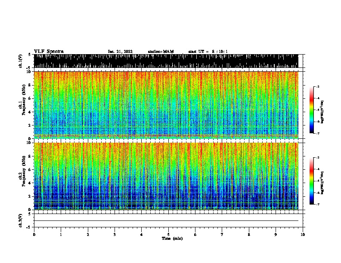The image size is (341, 263).
Task: Click the 'VLF Spectra' plot title
Action: point(49,52)
